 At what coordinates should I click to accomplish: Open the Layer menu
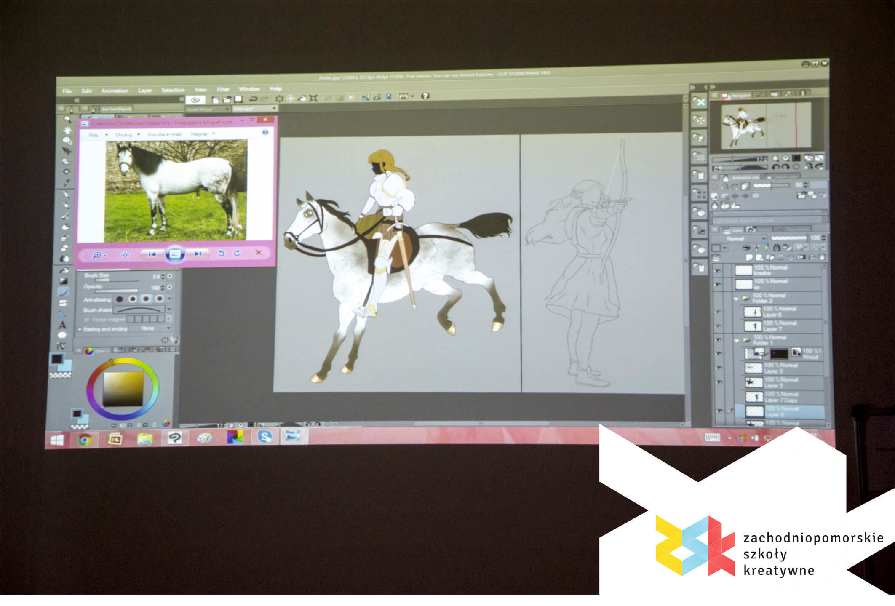[145, 91]
